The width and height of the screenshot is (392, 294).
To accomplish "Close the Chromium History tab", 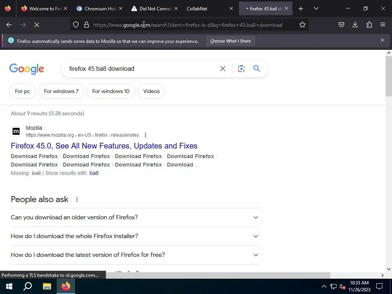I will [121, 8].
